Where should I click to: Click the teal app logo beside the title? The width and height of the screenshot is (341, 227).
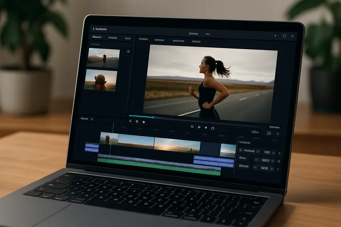pos(94,29)
